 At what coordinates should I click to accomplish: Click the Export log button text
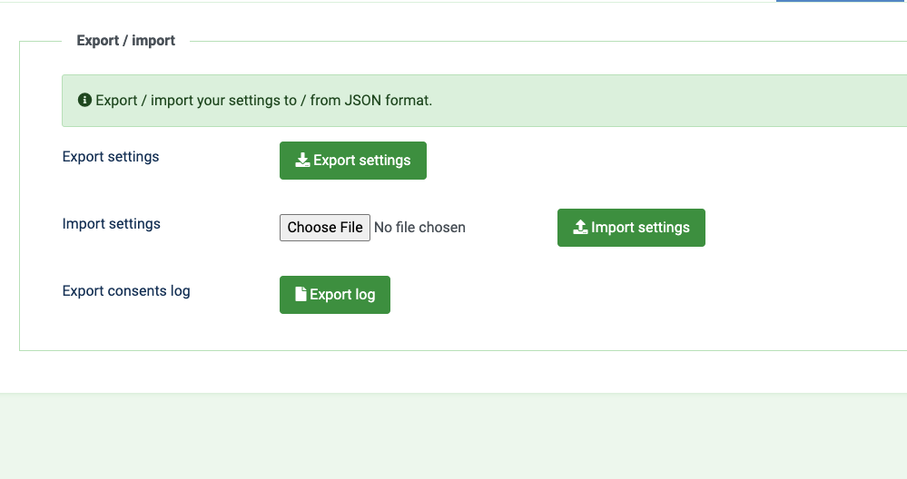(342, 295)
